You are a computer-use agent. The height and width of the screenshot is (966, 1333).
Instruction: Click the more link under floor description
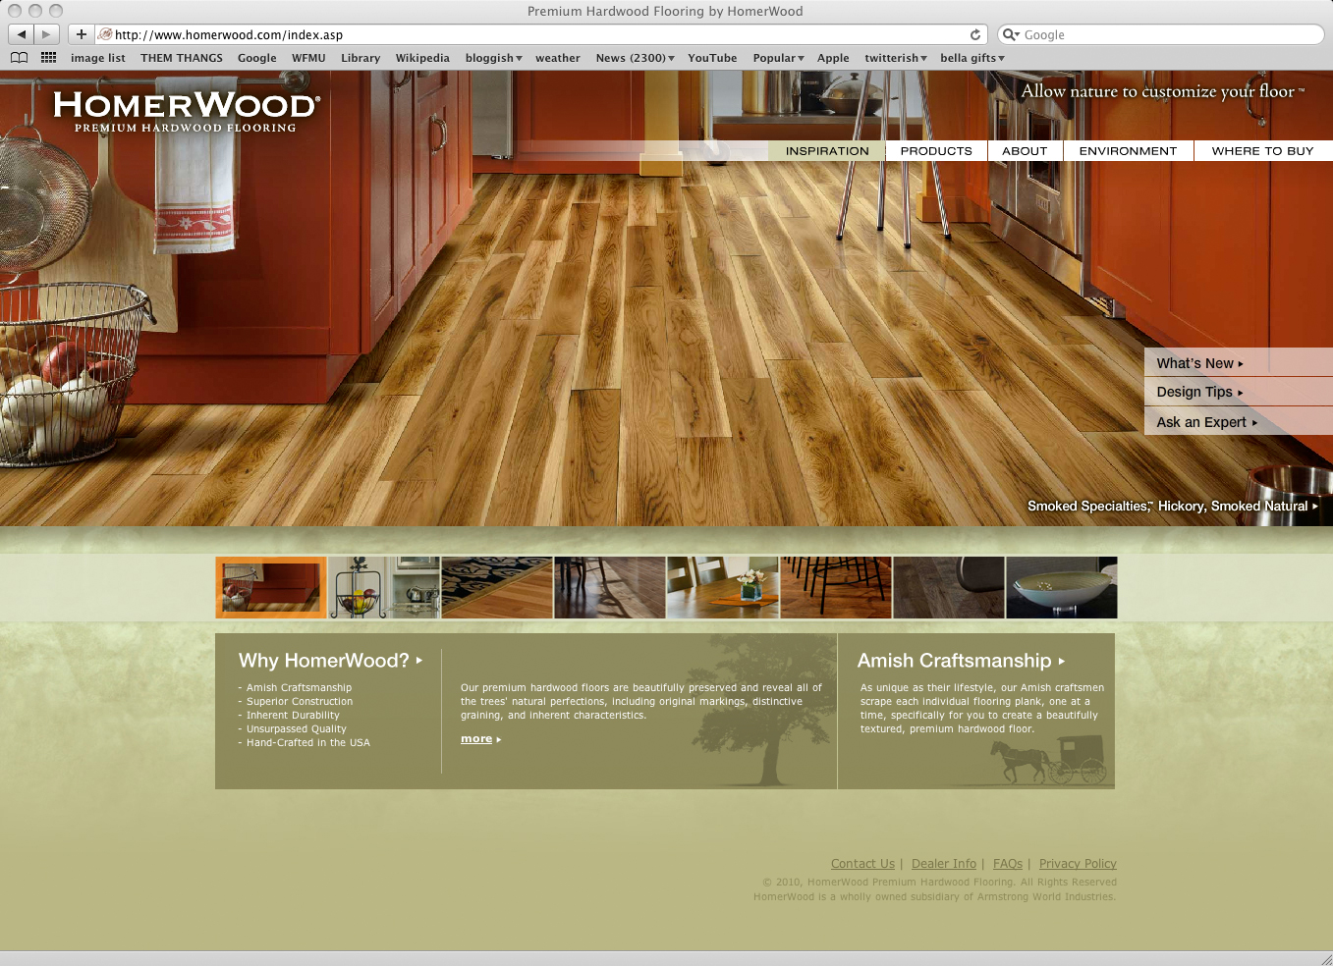(x=480, y=739)
